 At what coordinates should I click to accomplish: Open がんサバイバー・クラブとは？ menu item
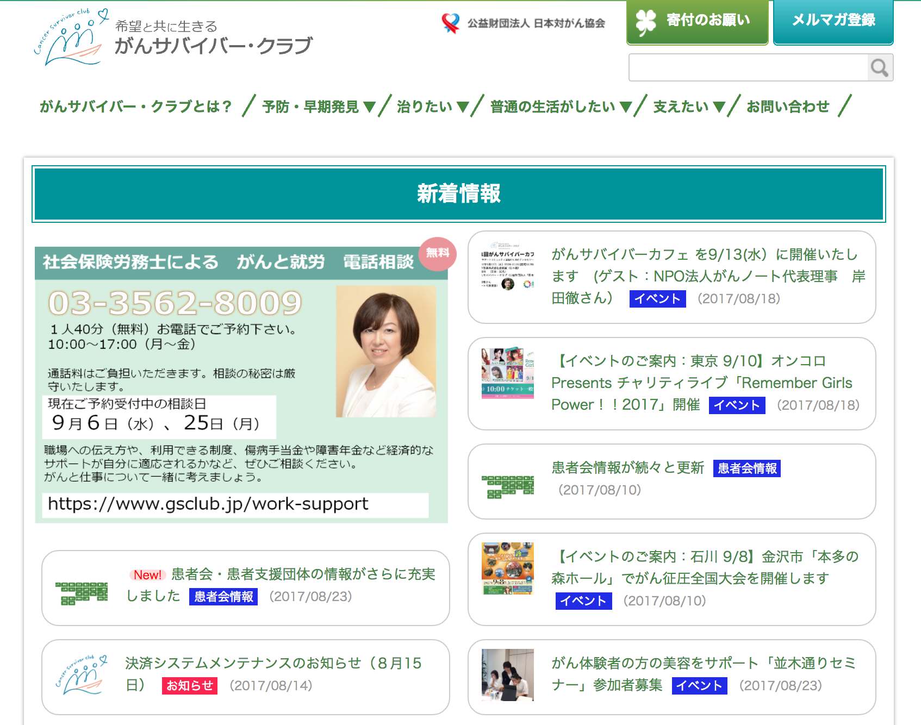tap(136, 107)
